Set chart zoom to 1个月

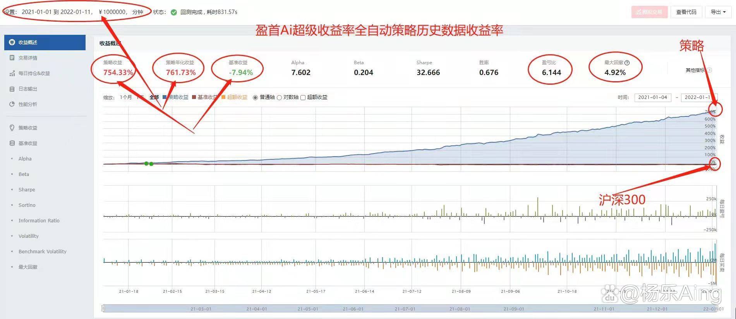[126, 97]
